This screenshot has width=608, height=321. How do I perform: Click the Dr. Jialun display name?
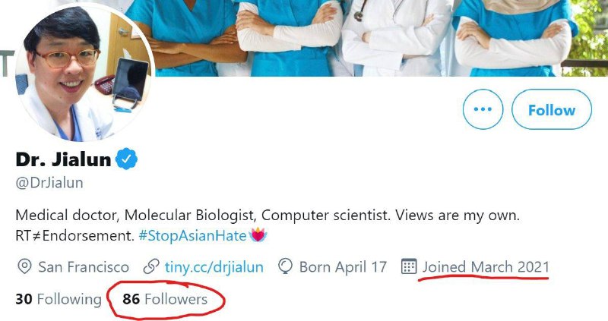63,160
